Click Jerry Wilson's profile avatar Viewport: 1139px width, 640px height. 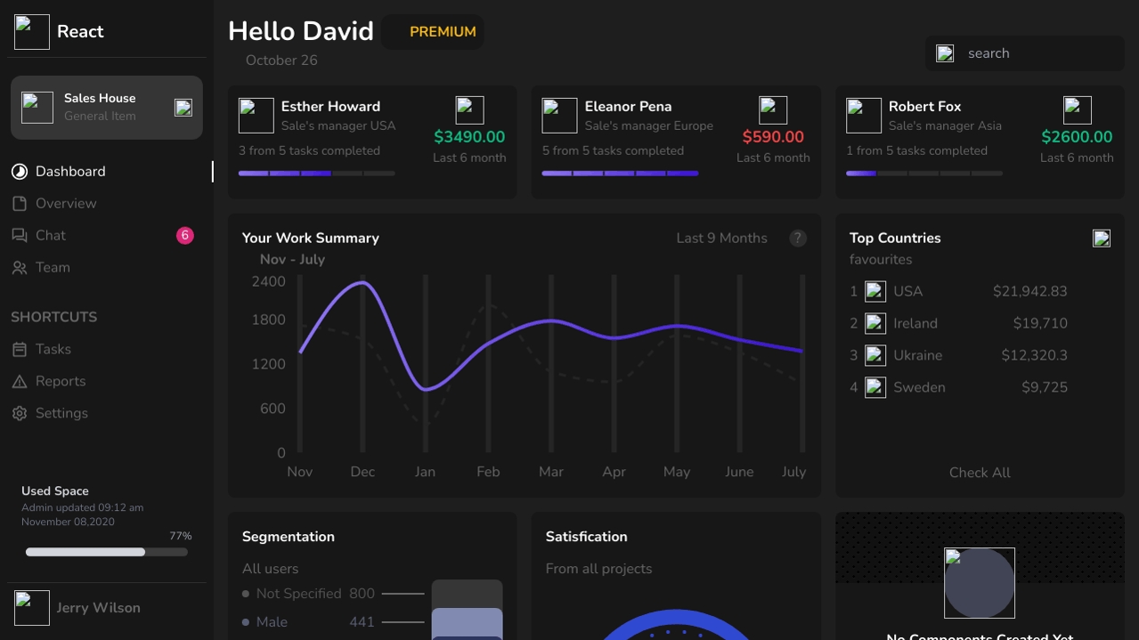32,608
